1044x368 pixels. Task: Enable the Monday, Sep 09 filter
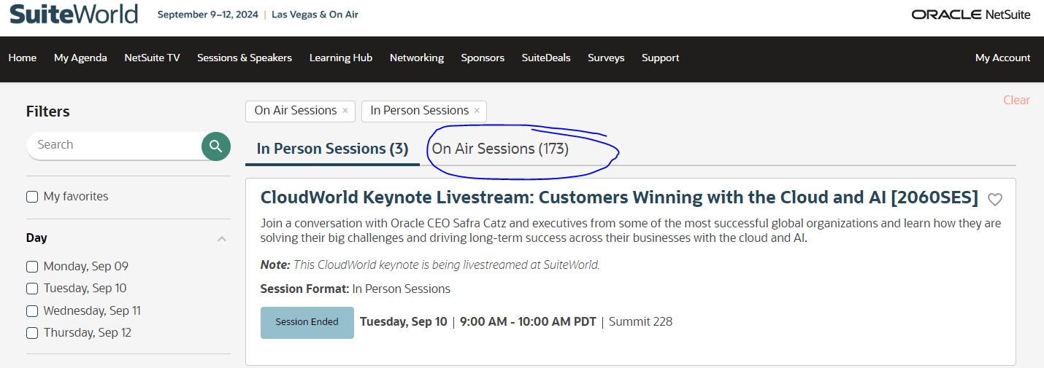tap(32, 267)
